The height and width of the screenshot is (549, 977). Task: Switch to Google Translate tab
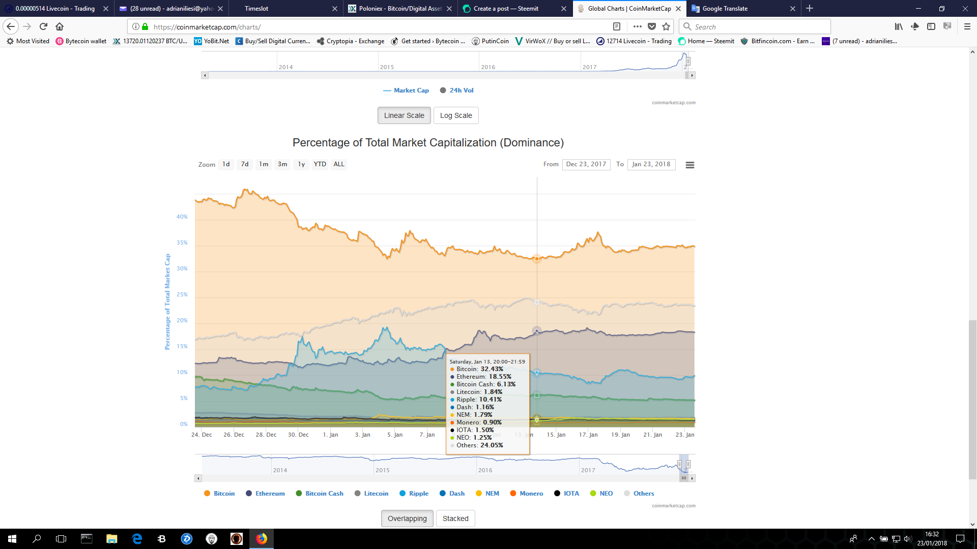743,9
